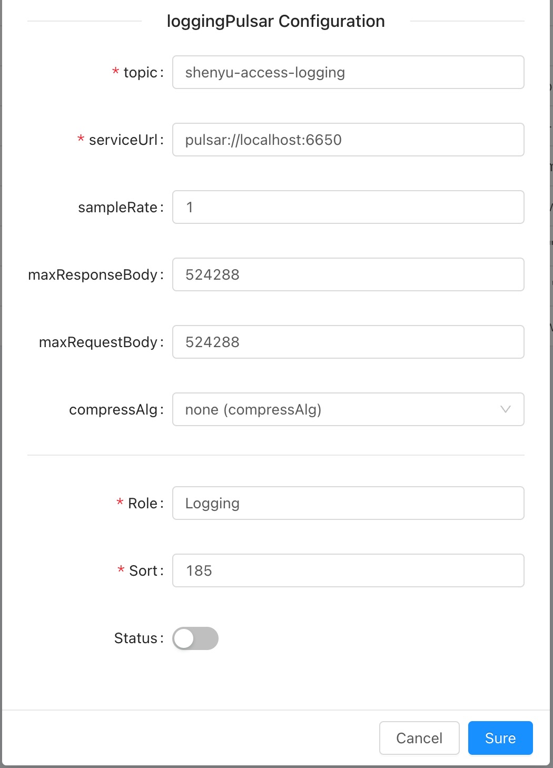
Task: Open the 'none (compressAlg)' select box
Action: tap(337, 409)
